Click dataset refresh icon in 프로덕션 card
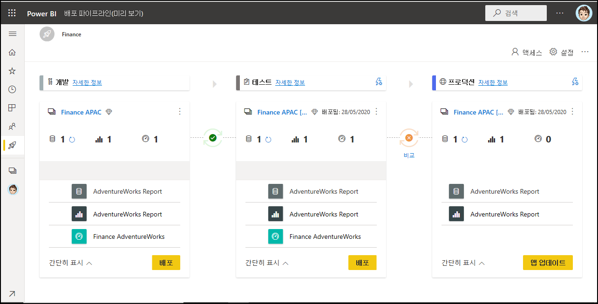The width and height of the screenshot is (598, 304). (x=464, y=139)
